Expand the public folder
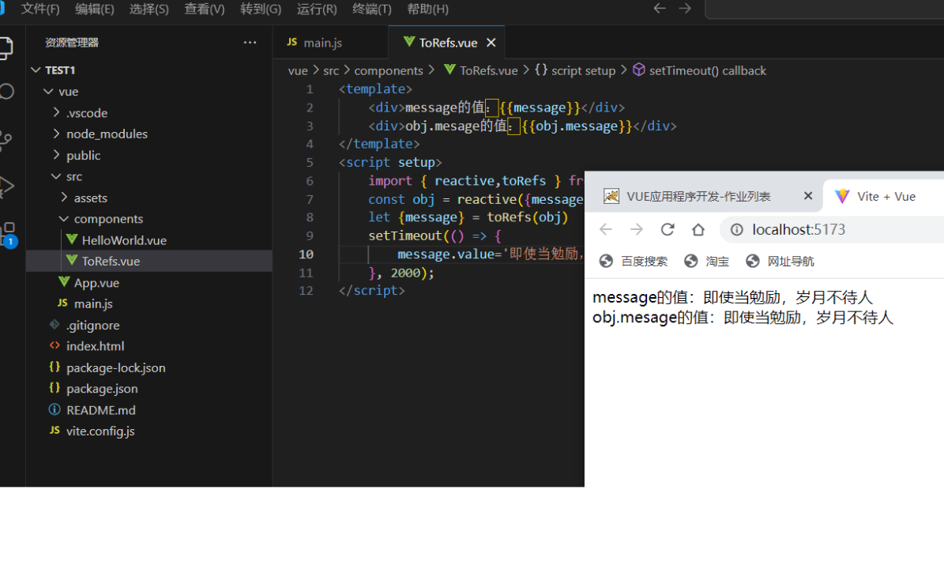 56,155
